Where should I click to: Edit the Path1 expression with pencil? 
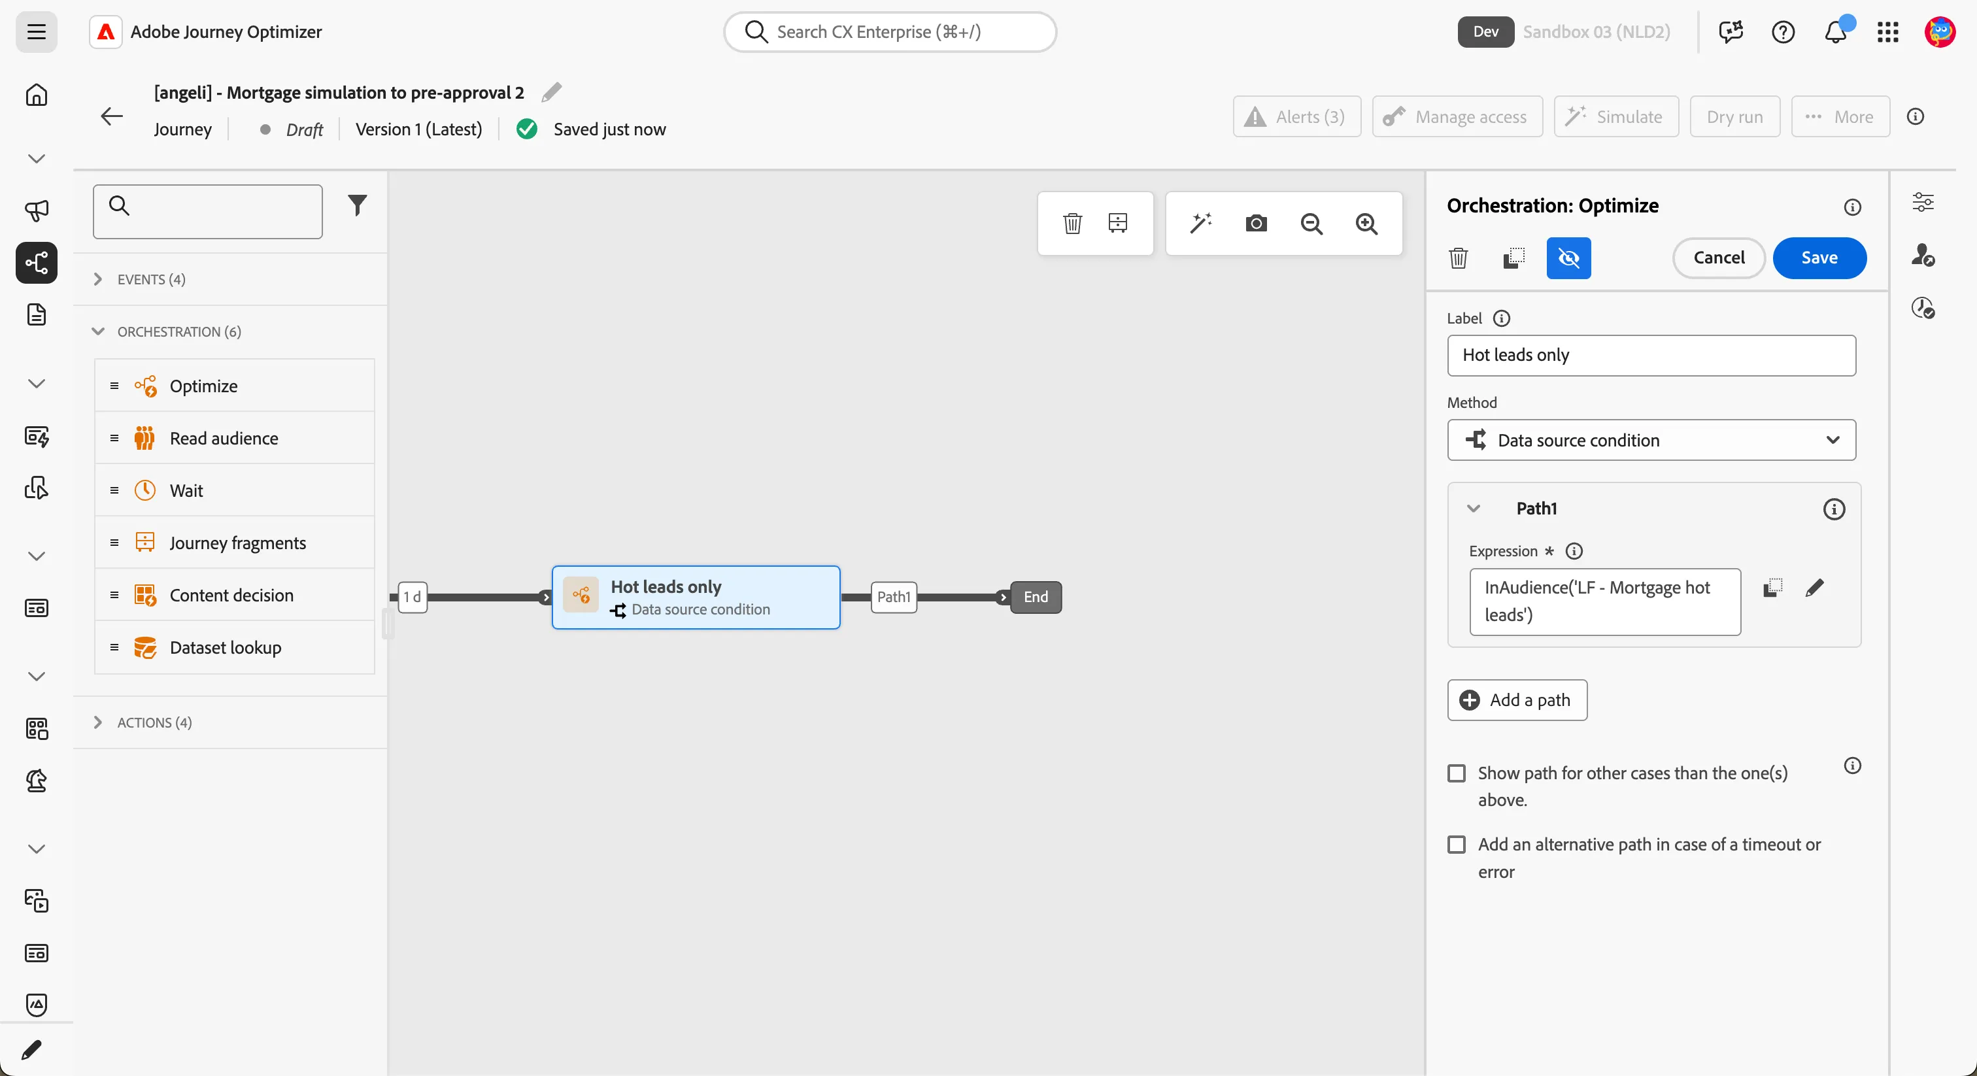(1814, 588)
